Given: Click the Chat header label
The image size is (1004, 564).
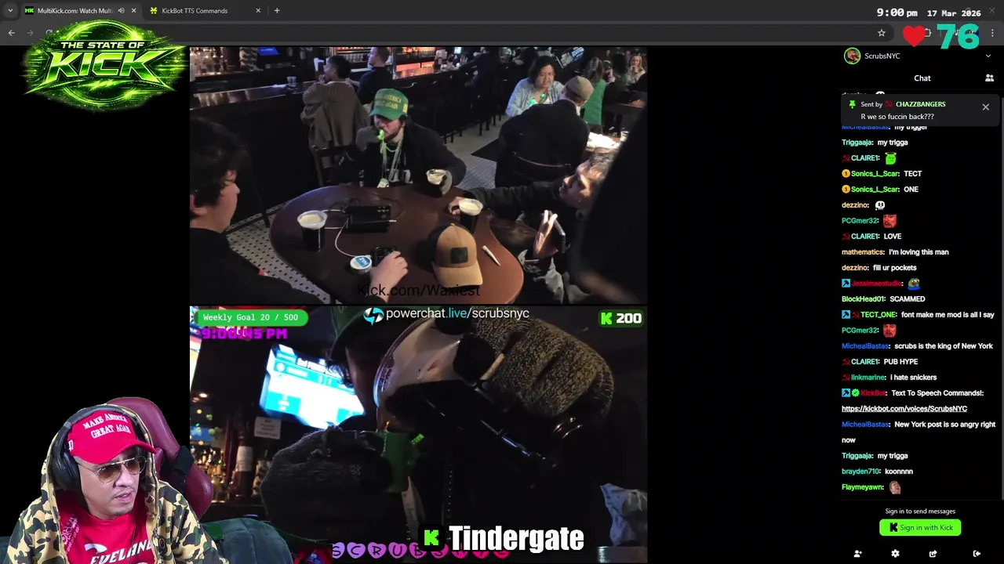Looking at the screenshot, I should pyautogui.click(x=922, y=78).
